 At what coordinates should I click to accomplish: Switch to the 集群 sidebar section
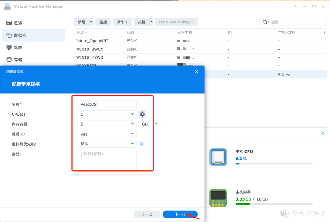click(x=18, y=48)
